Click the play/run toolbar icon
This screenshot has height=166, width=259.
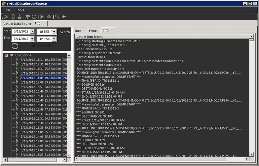[x=42, y=17]
